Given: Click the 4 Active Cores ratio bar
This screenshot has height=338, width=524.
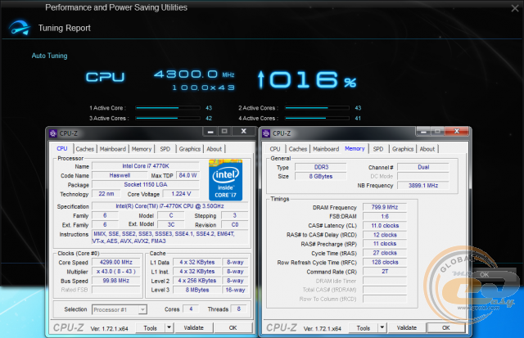Looking at the screenshot, I should pyautogui.click(x=317, y=118).
